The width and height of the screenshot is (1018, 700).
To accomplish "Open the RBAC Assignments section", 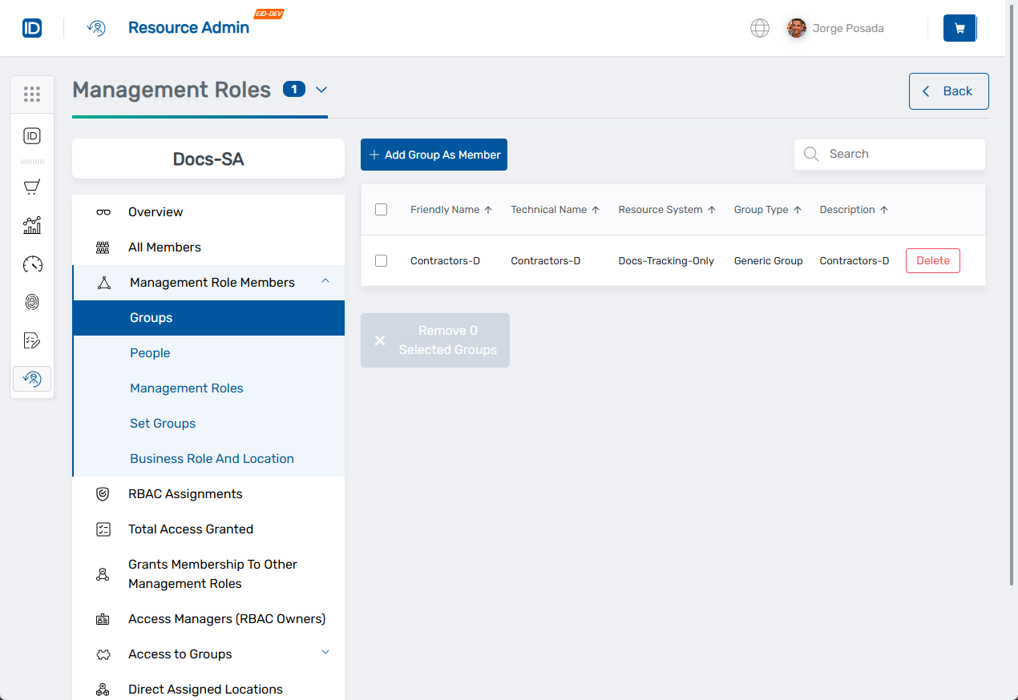I will 185,493.
